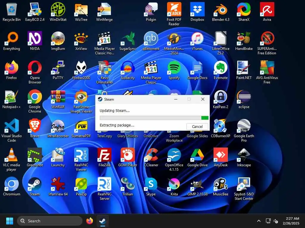The image size is (305, 228).
Task: Select the AnyDesk desktop icon
Action: [221, 157]
